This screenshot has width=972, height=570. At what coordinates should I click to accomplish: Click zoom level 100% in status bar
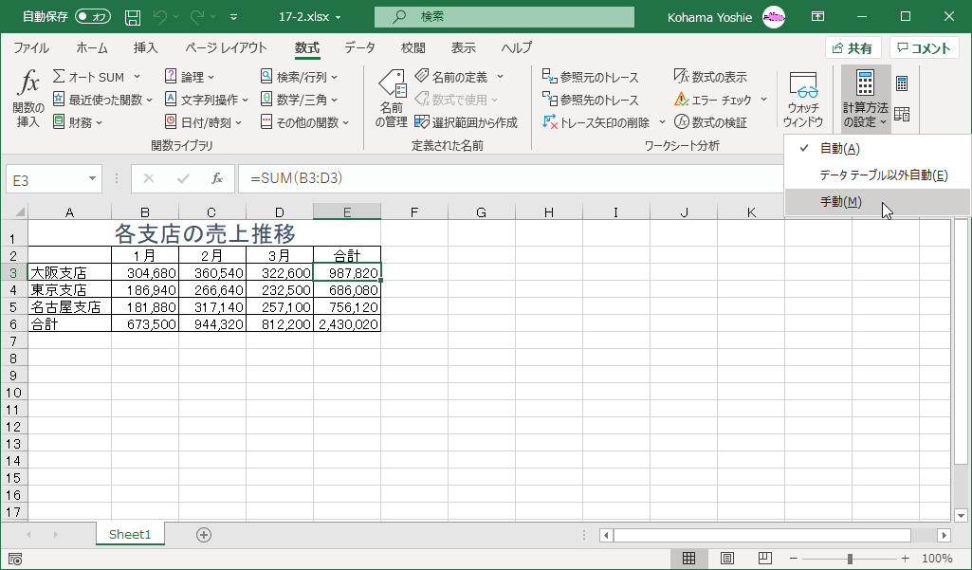click(x=937, y=559)
